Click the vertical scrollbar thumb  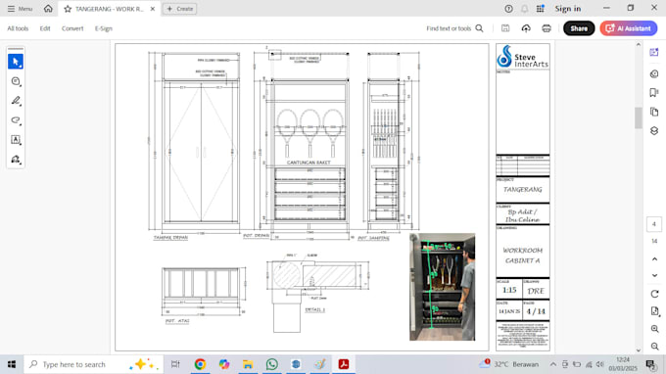point(639,118)
